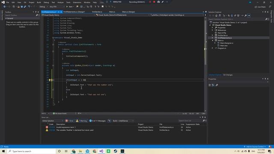Toggle auto-hide pin on Solution Explorer

[x=265, y=12]
